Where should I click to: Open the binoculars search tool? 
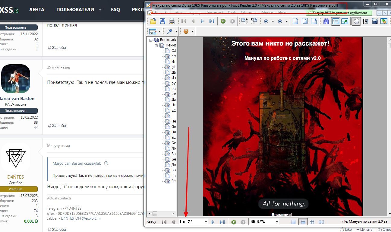[x=326, y=21]
